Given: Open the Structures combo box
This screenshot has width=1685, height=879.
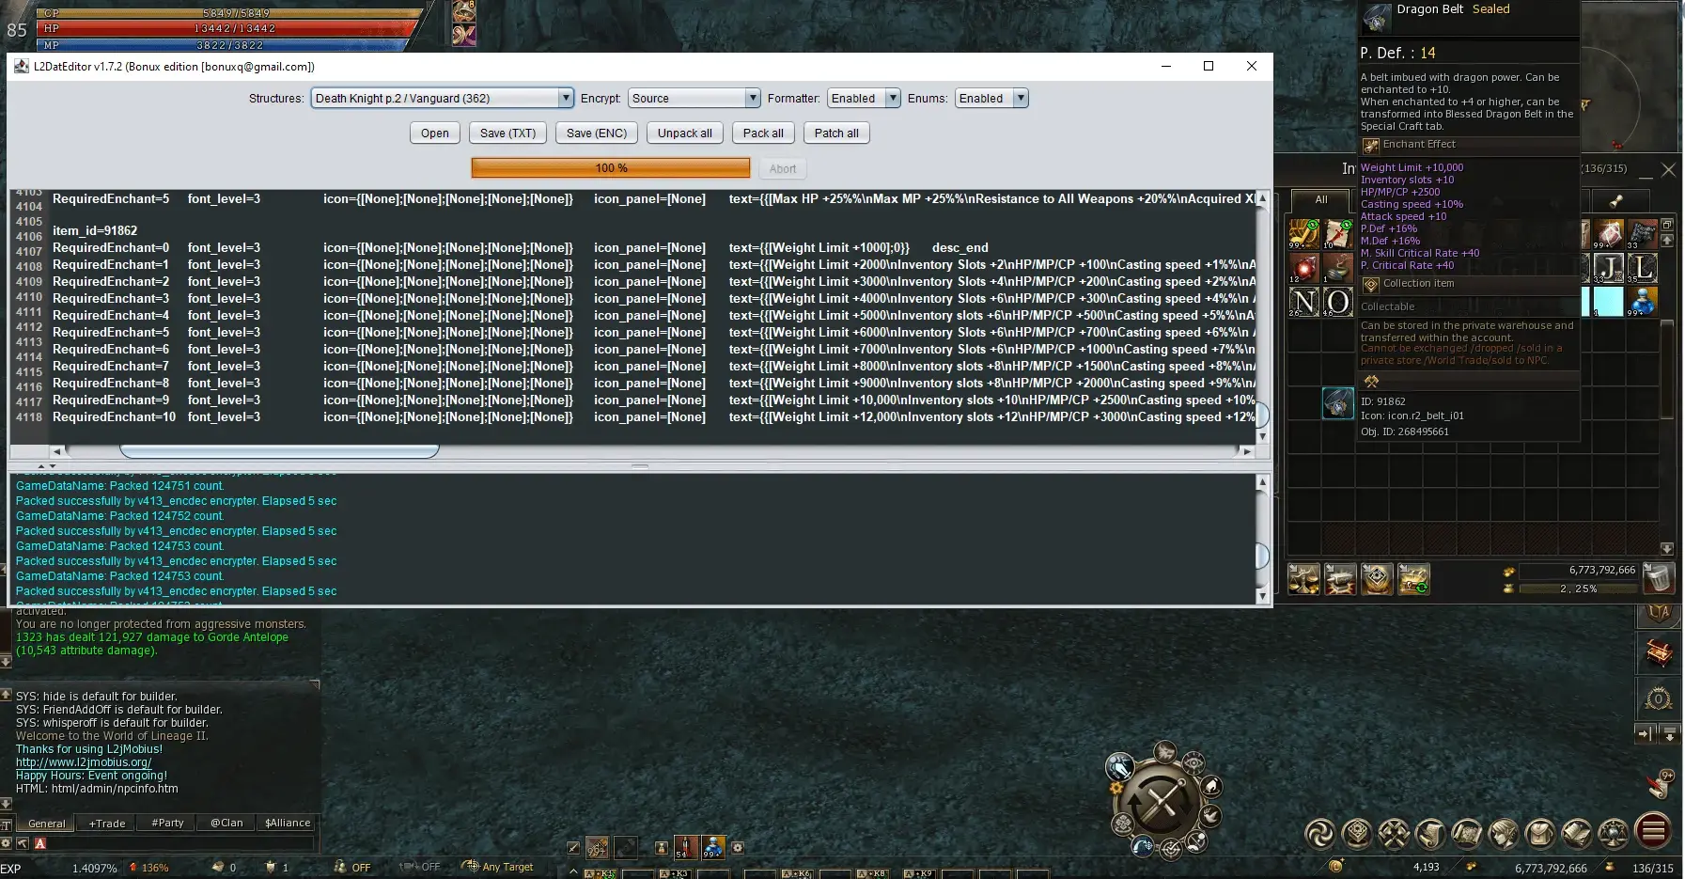Looking at the screenshot, I should [442, 98].
